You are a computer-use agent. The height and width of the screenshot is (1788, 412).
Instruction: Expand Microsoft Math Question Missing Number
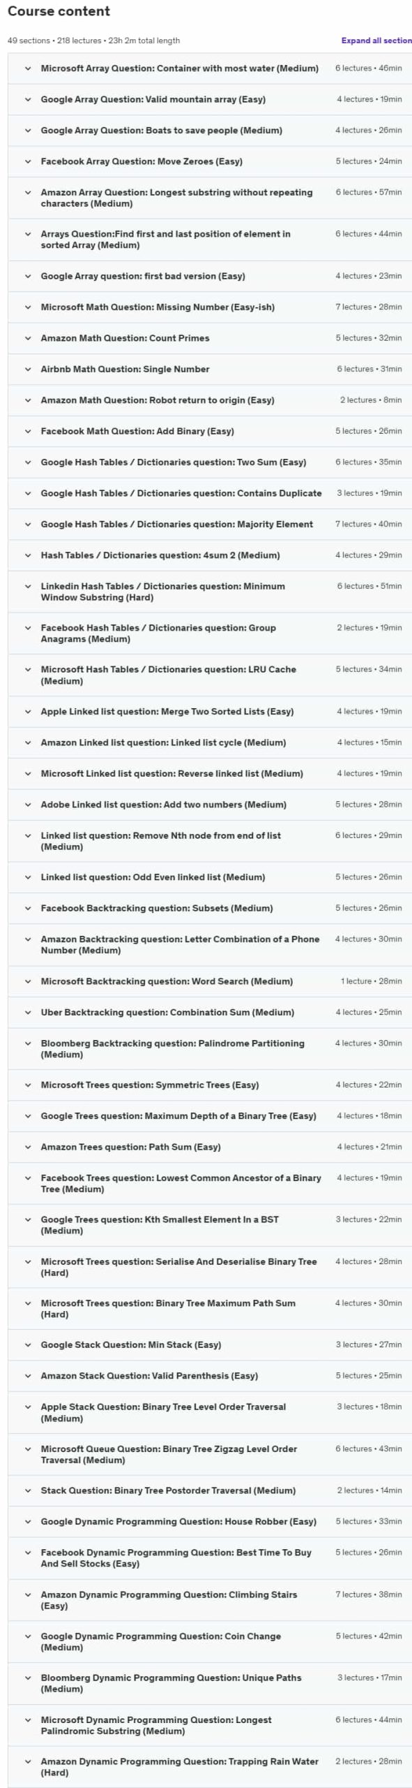click(209, 307)
